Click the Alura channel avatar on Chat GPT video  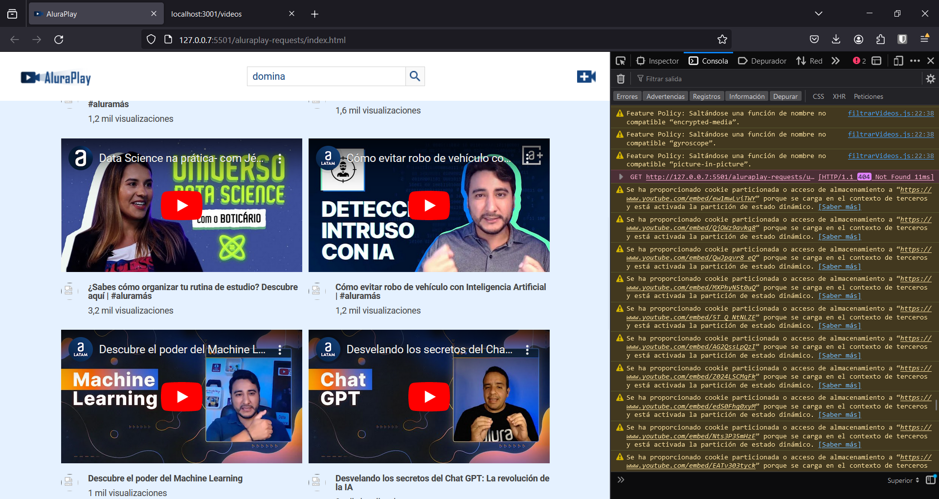pyautogui.click(x=328, y=349)
